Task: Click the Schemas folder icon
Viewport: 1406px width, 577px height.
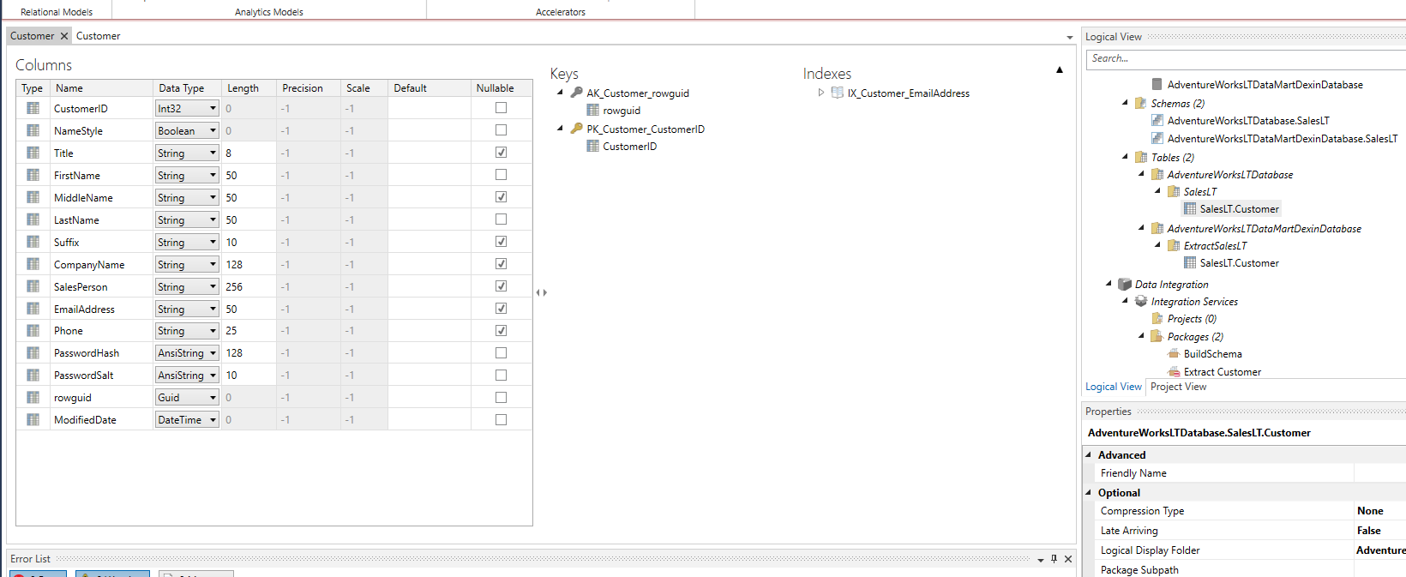Action: point(1140,103)
